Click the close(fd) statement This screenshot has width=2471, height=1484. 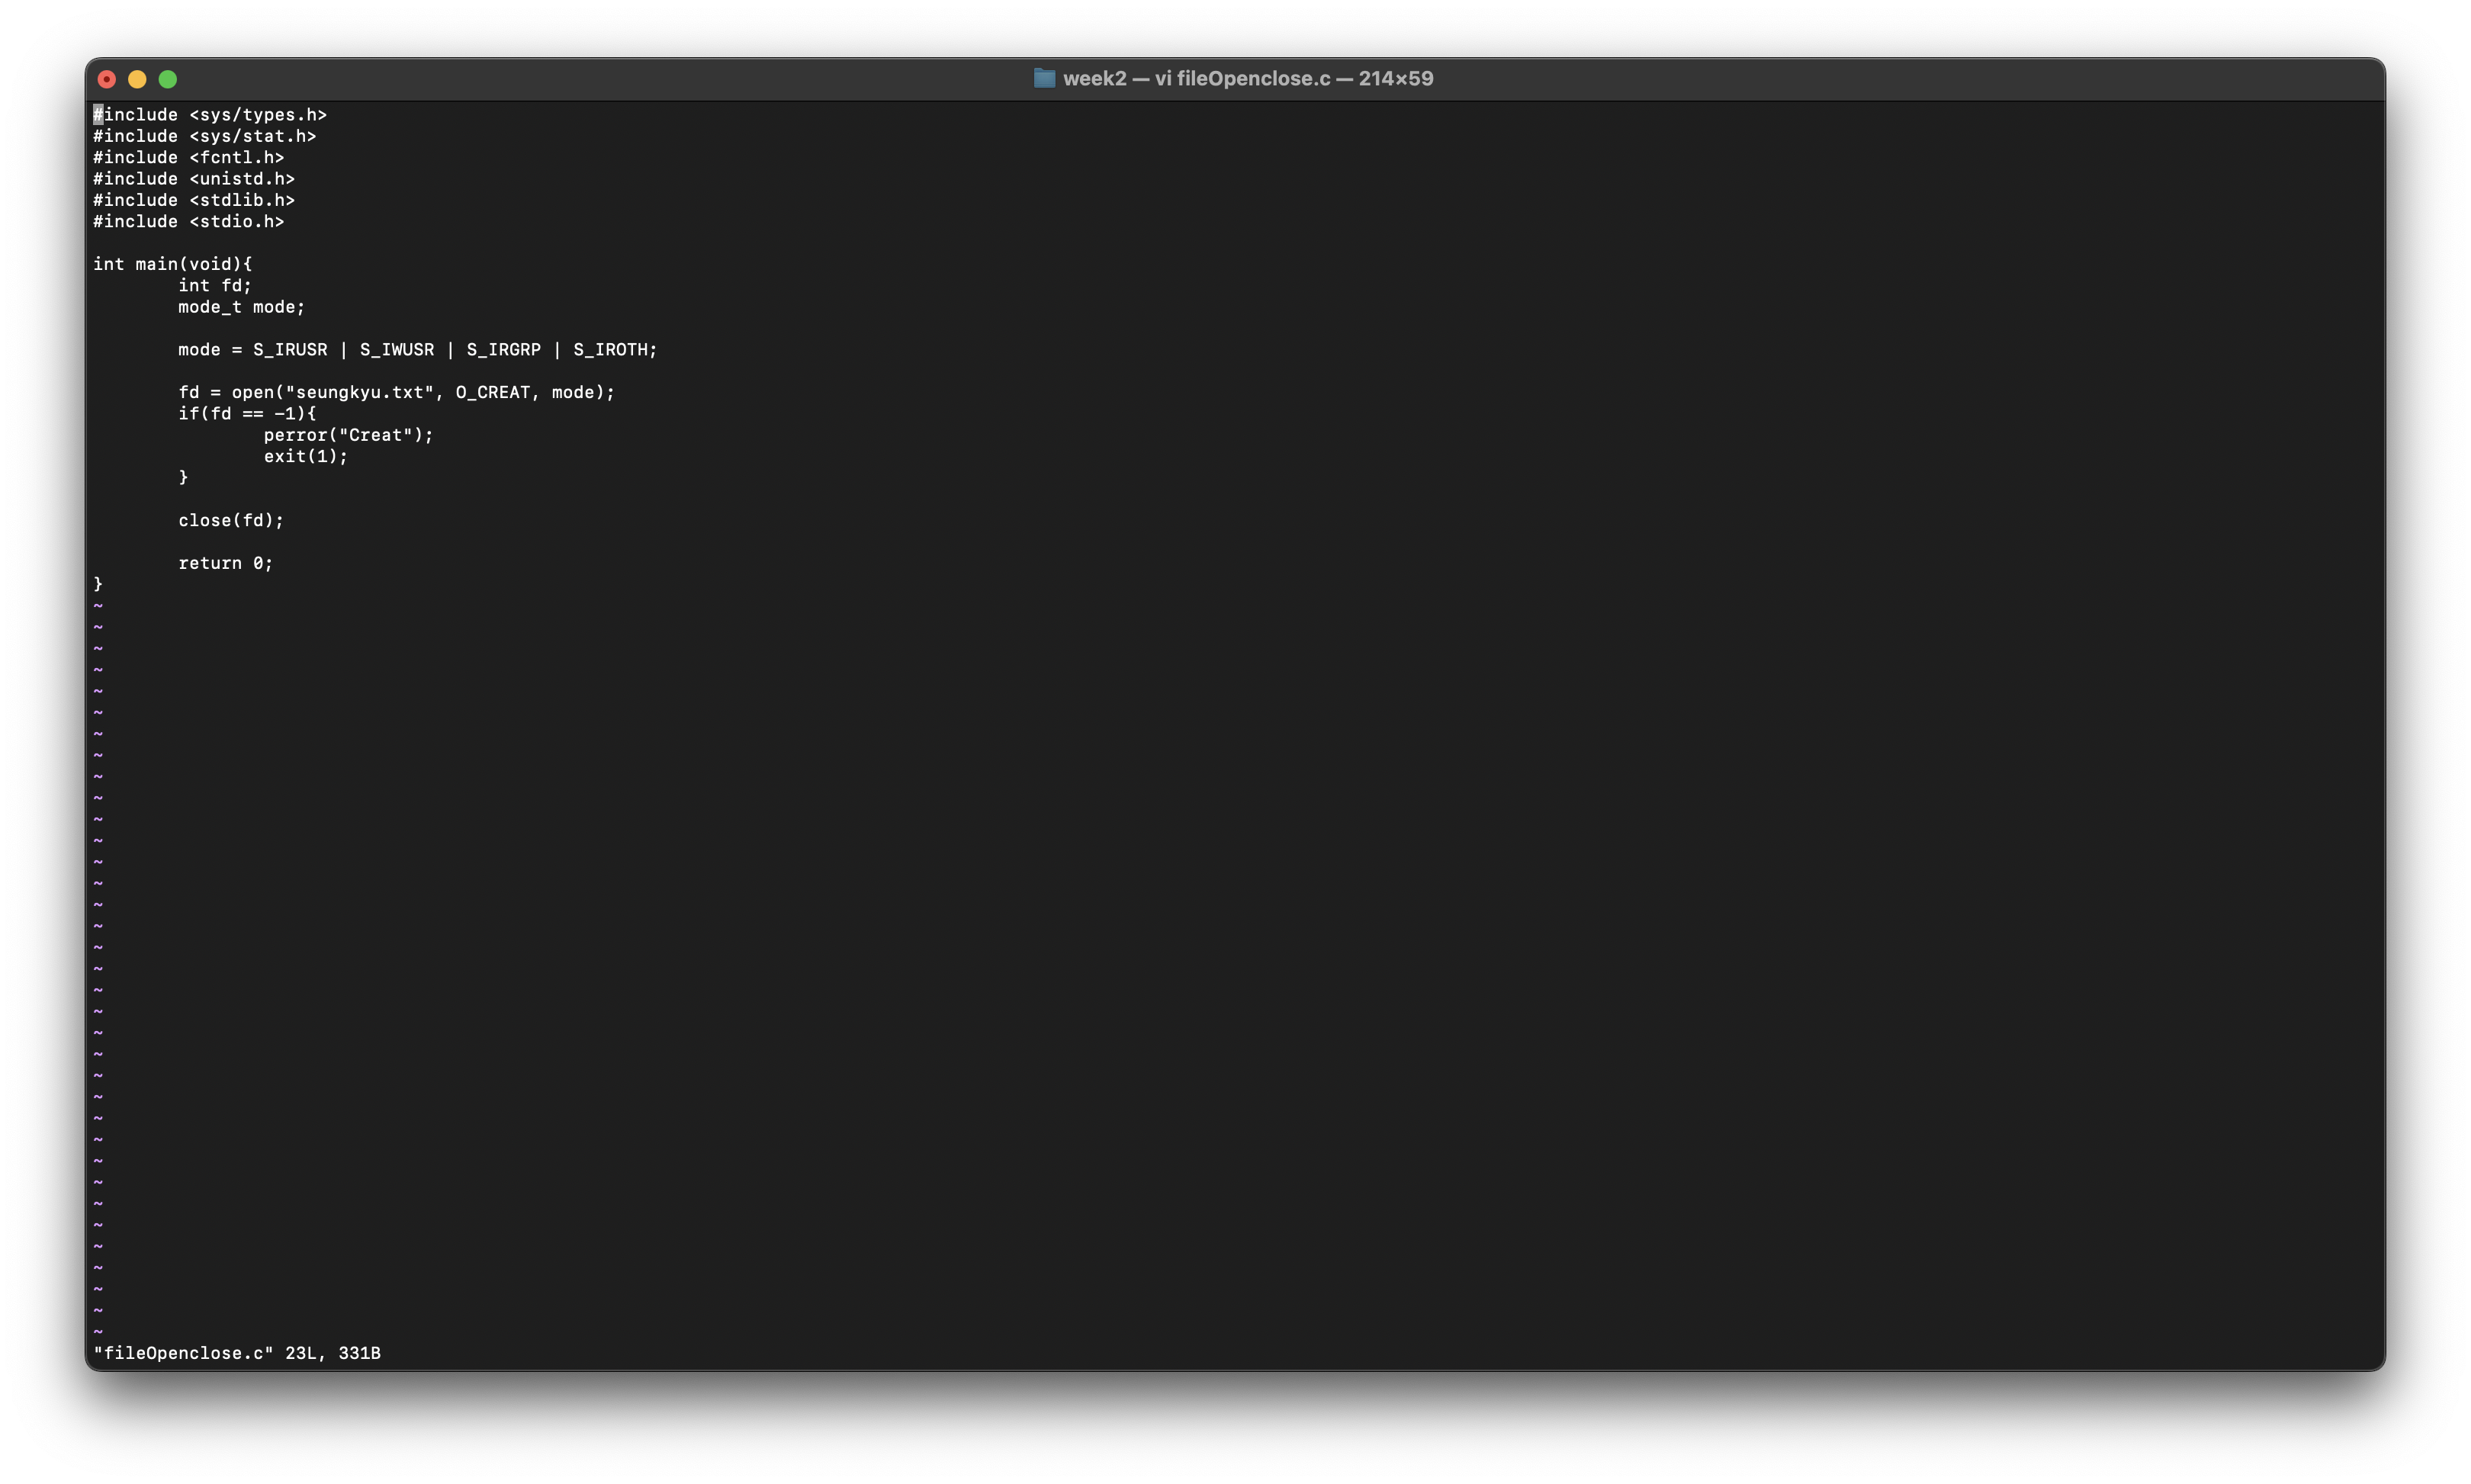point(231,521)
